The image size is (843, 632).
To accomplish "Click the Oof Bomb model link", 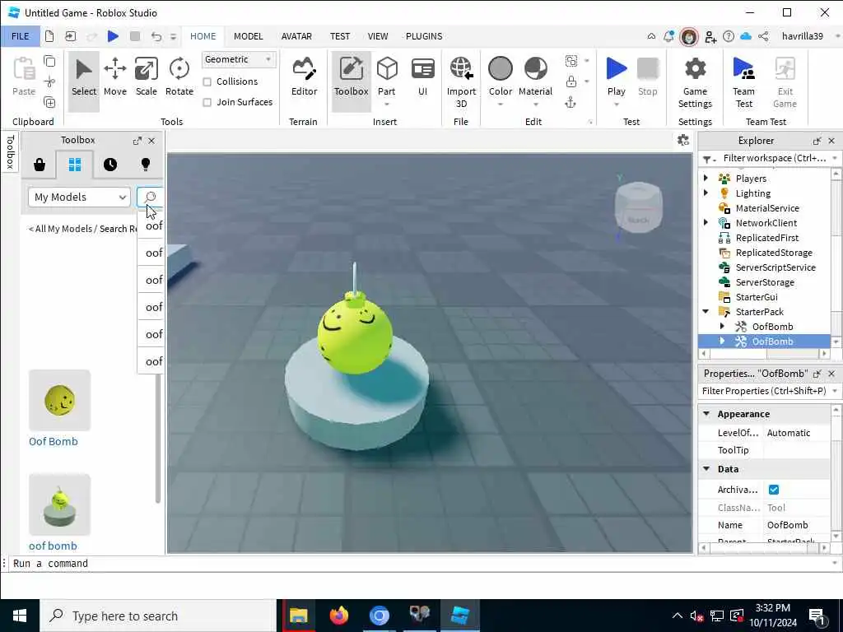I will [x=54, y=441].
